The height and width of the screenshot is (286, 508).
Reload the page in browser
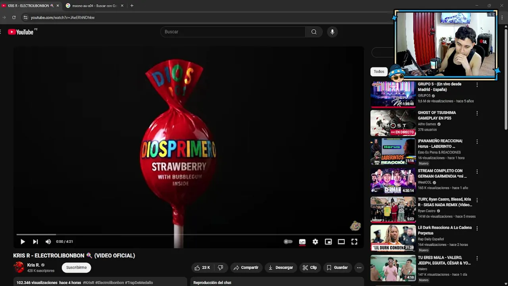point(14,17)
